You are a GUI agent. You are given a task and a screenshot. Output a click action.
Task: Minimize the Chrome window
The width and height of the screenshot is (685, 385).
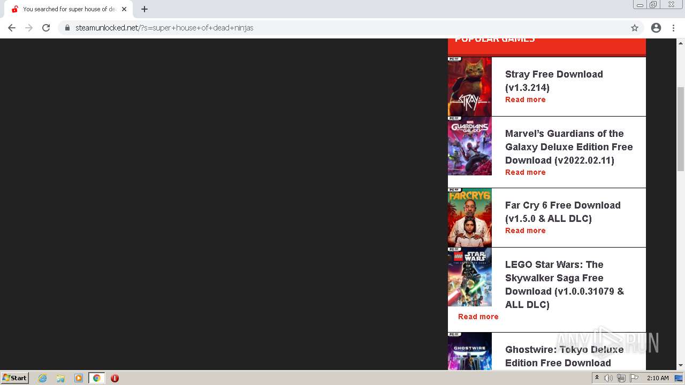(x=640, y=5)
